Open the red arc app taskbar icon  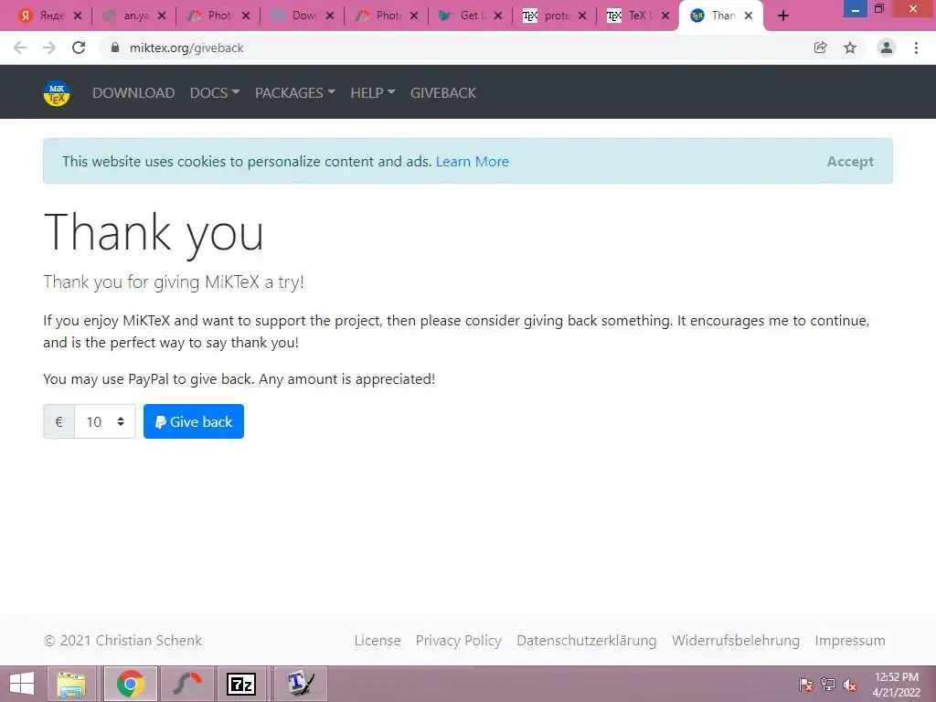click(x=187, y=684)
